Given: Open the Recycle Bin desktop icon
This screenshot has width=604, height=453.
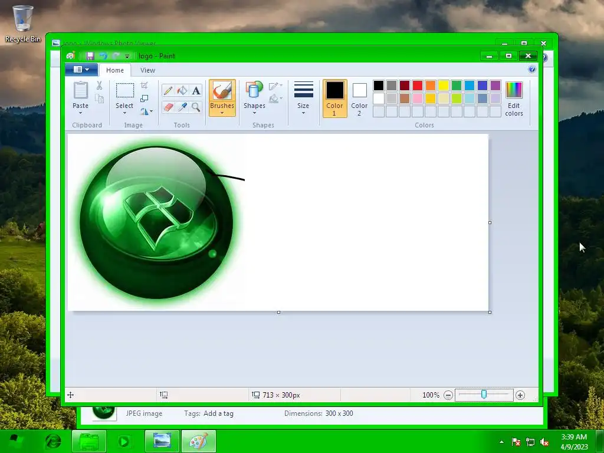Looking at the screenshot, I should [x=23, y=24].
